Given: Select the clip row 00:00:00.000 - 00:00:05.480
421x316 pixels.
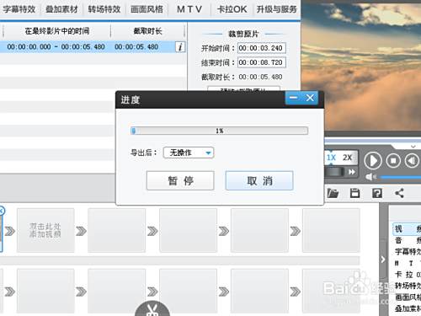Looking at the screenshot, I should [93, 46].
